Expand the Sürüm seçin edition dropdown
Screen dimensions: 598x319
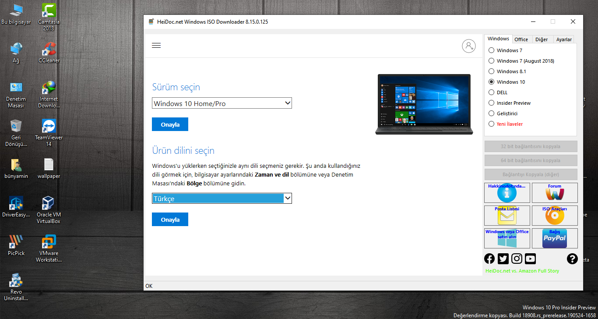point(222,103)
